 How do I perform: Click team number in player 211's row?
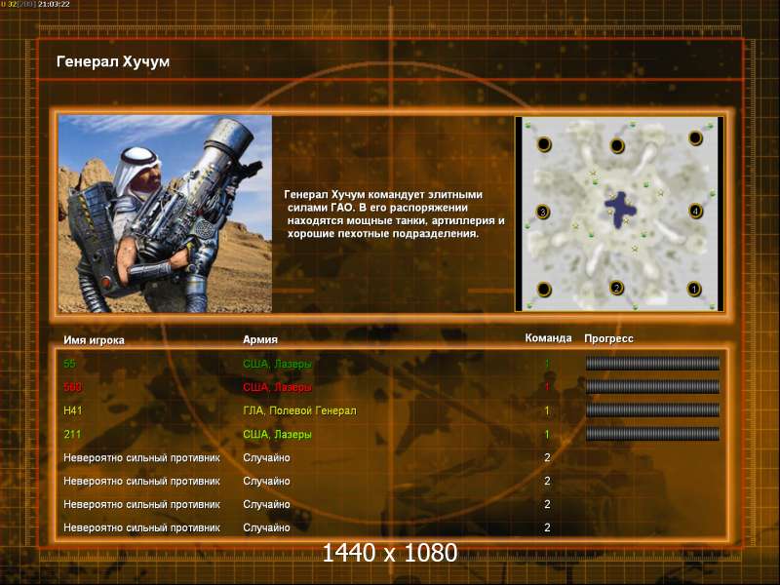pyautogui.click(x=547, y=434)
